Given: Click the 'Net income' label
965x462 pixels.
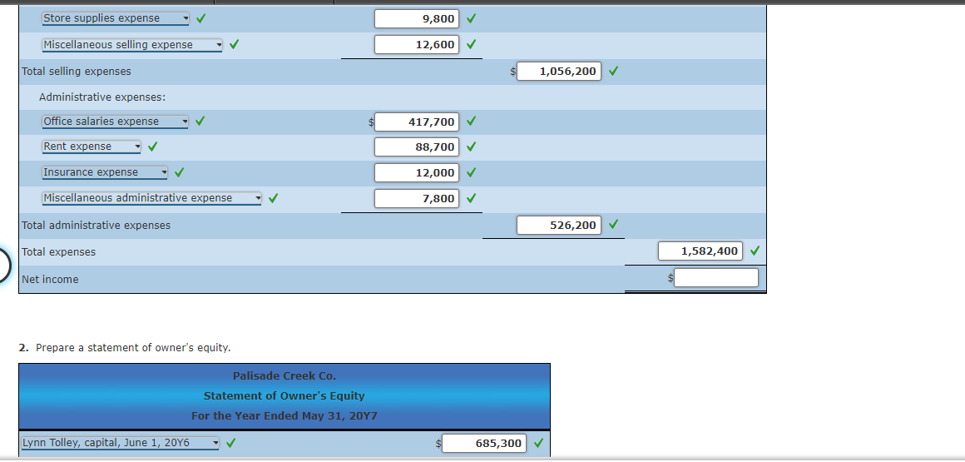Looking at the screenshot, I should pos(50,280).
